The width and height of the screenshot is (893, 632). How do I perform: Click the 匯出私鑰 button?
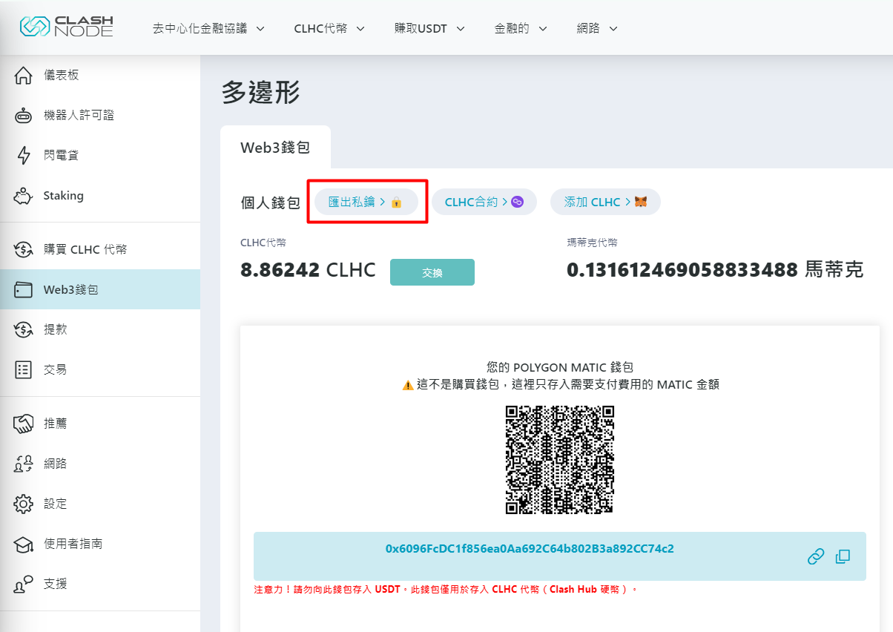tap(366, 202)
